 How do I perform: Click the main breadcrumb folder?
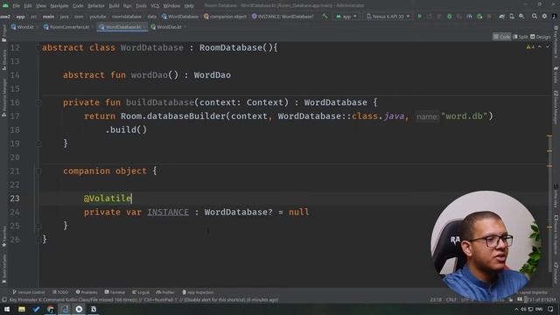[x=48, y=17]
